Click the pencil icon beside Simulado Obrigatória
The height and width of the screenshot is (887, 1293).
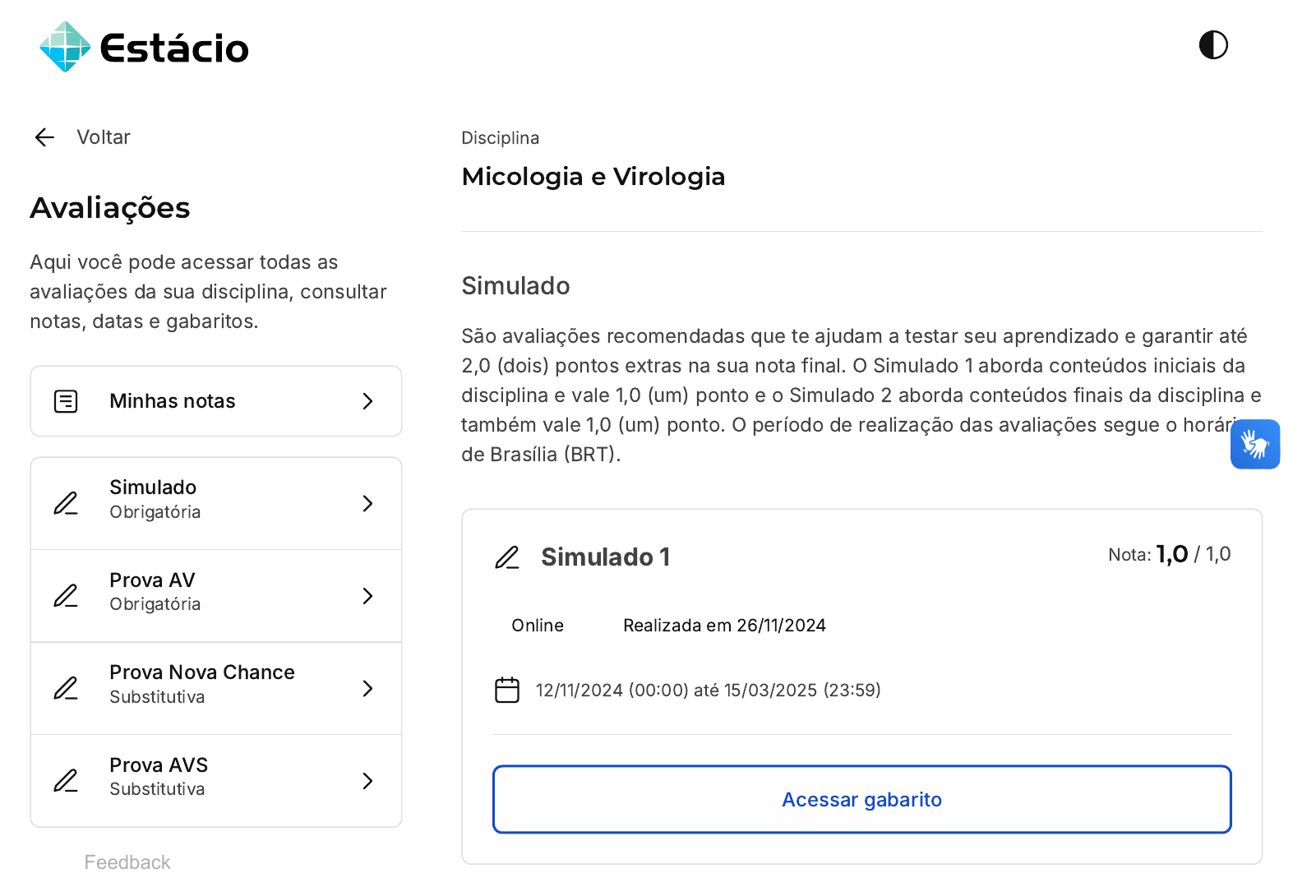point(66,503)
